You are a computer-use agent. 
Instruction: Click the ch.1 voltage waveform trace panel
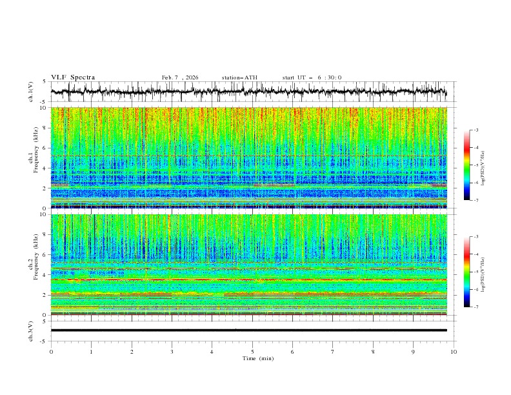point(254,92)
